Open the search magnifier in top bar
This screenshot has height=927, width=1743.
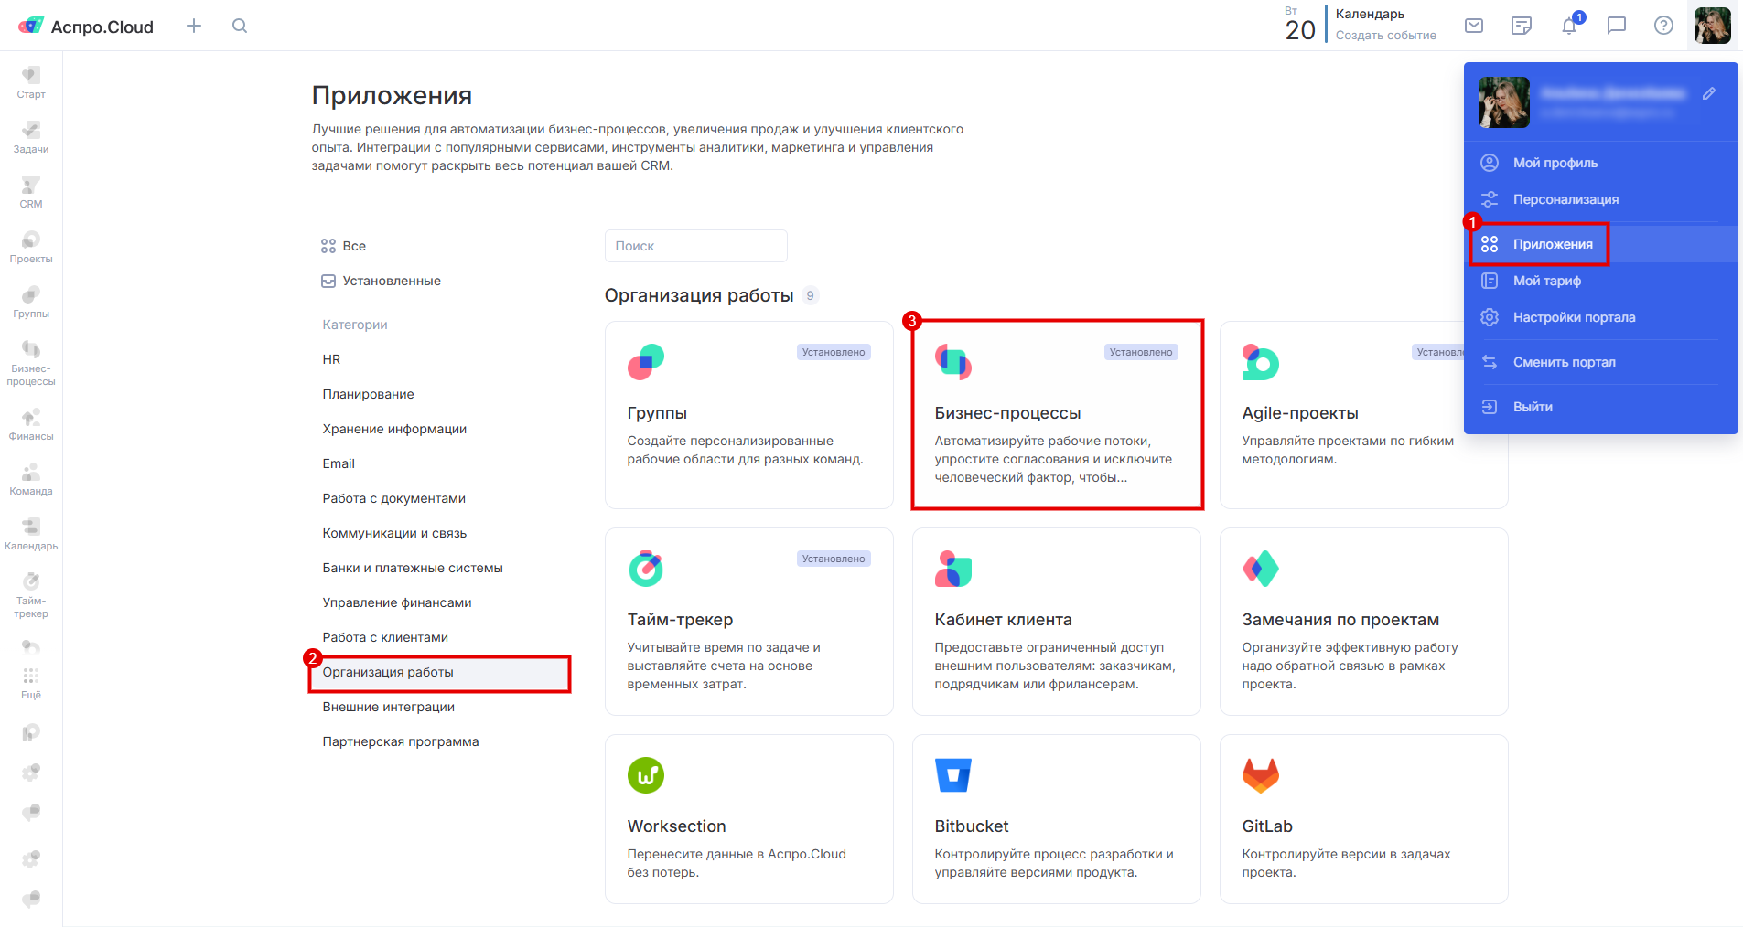240,26
